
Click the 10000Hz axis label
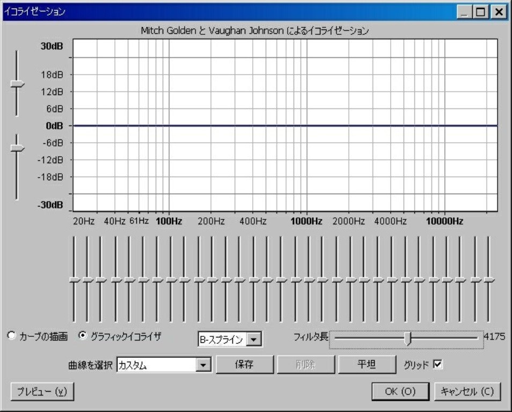point(444,222)
